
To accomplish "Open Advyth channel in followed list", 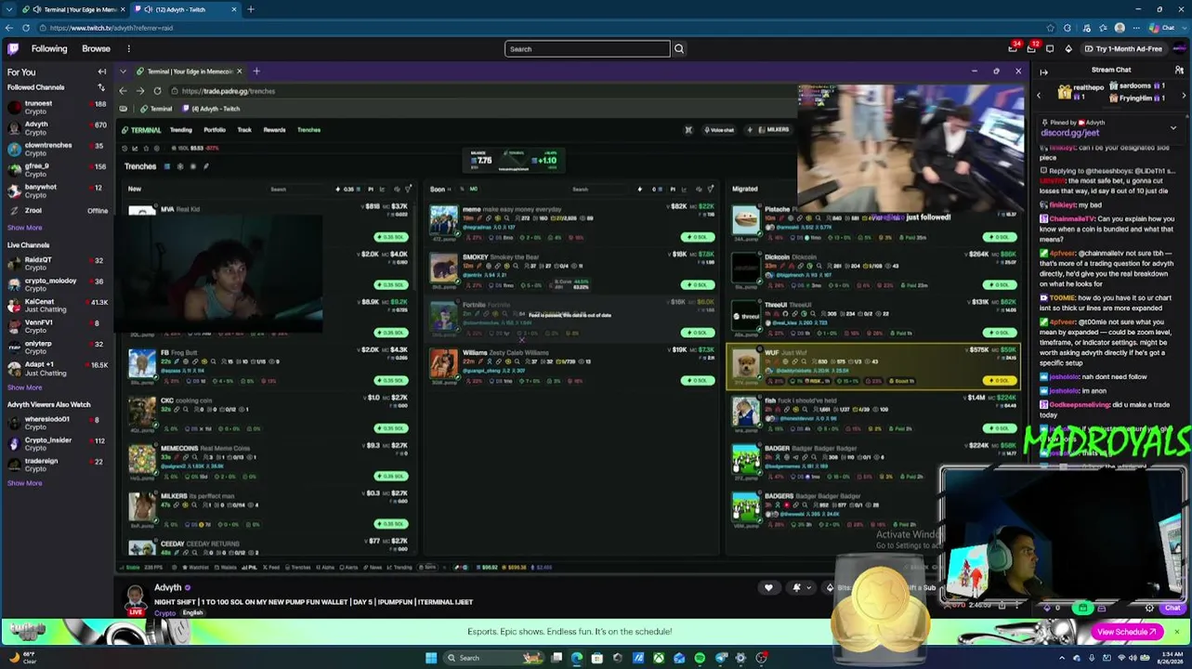I will pos(56,128).
